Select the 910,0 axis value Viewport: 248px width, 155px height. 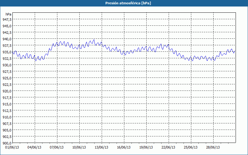click(x=7, y=117)
